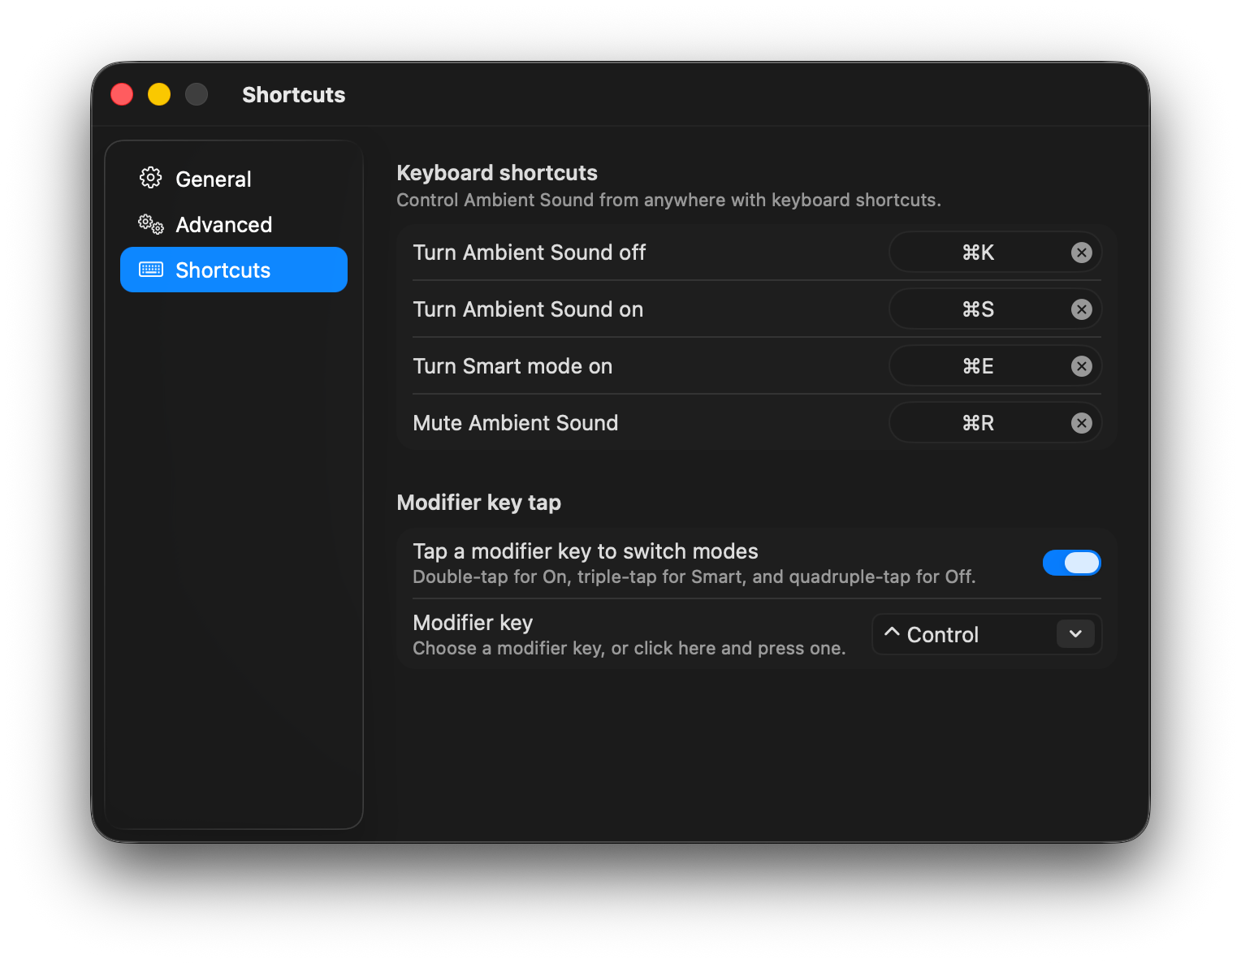The width and height of the screenshot is (1241, 963).
Task: Switch to the General settings section
Action: pos(213,179)
